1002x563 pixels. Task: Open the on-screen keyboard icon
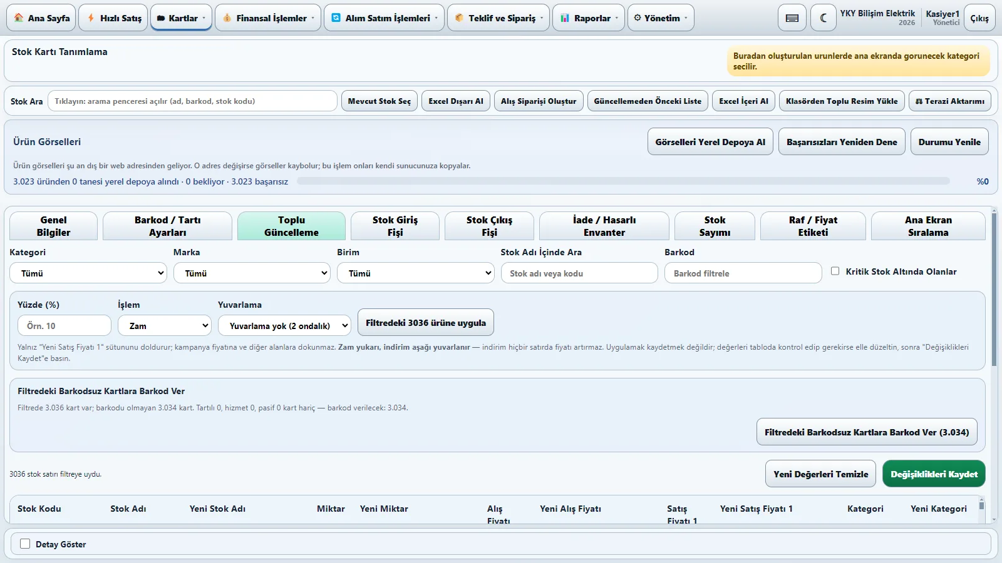(792, 18)
